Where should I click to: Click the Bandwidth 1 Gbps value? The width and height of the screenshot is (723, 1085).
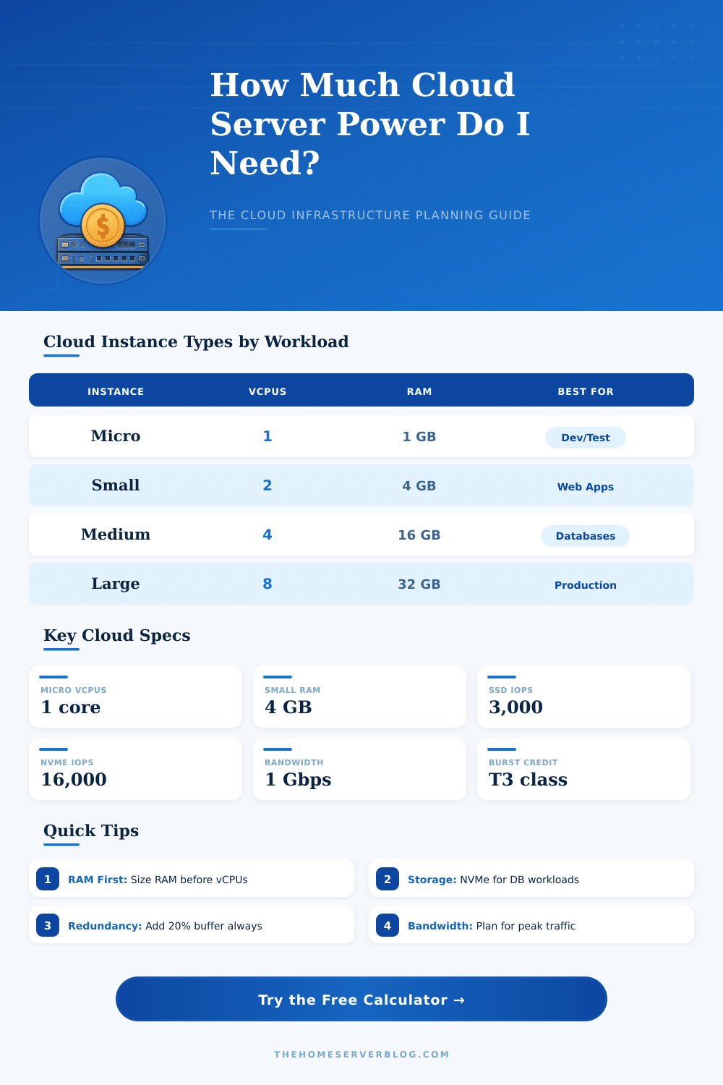point(298,780)
